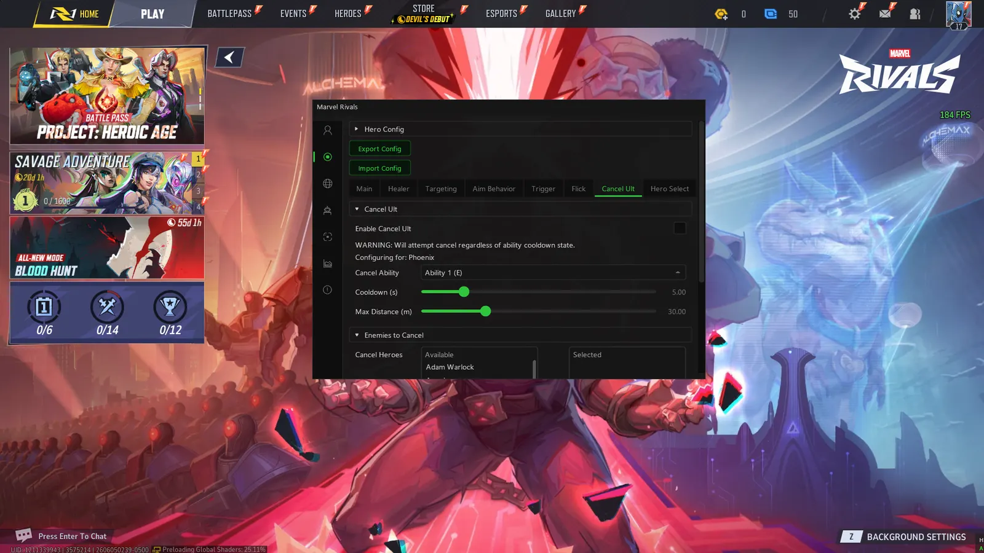Open the Cancel Ability dropdown

(x=553, y=273)
